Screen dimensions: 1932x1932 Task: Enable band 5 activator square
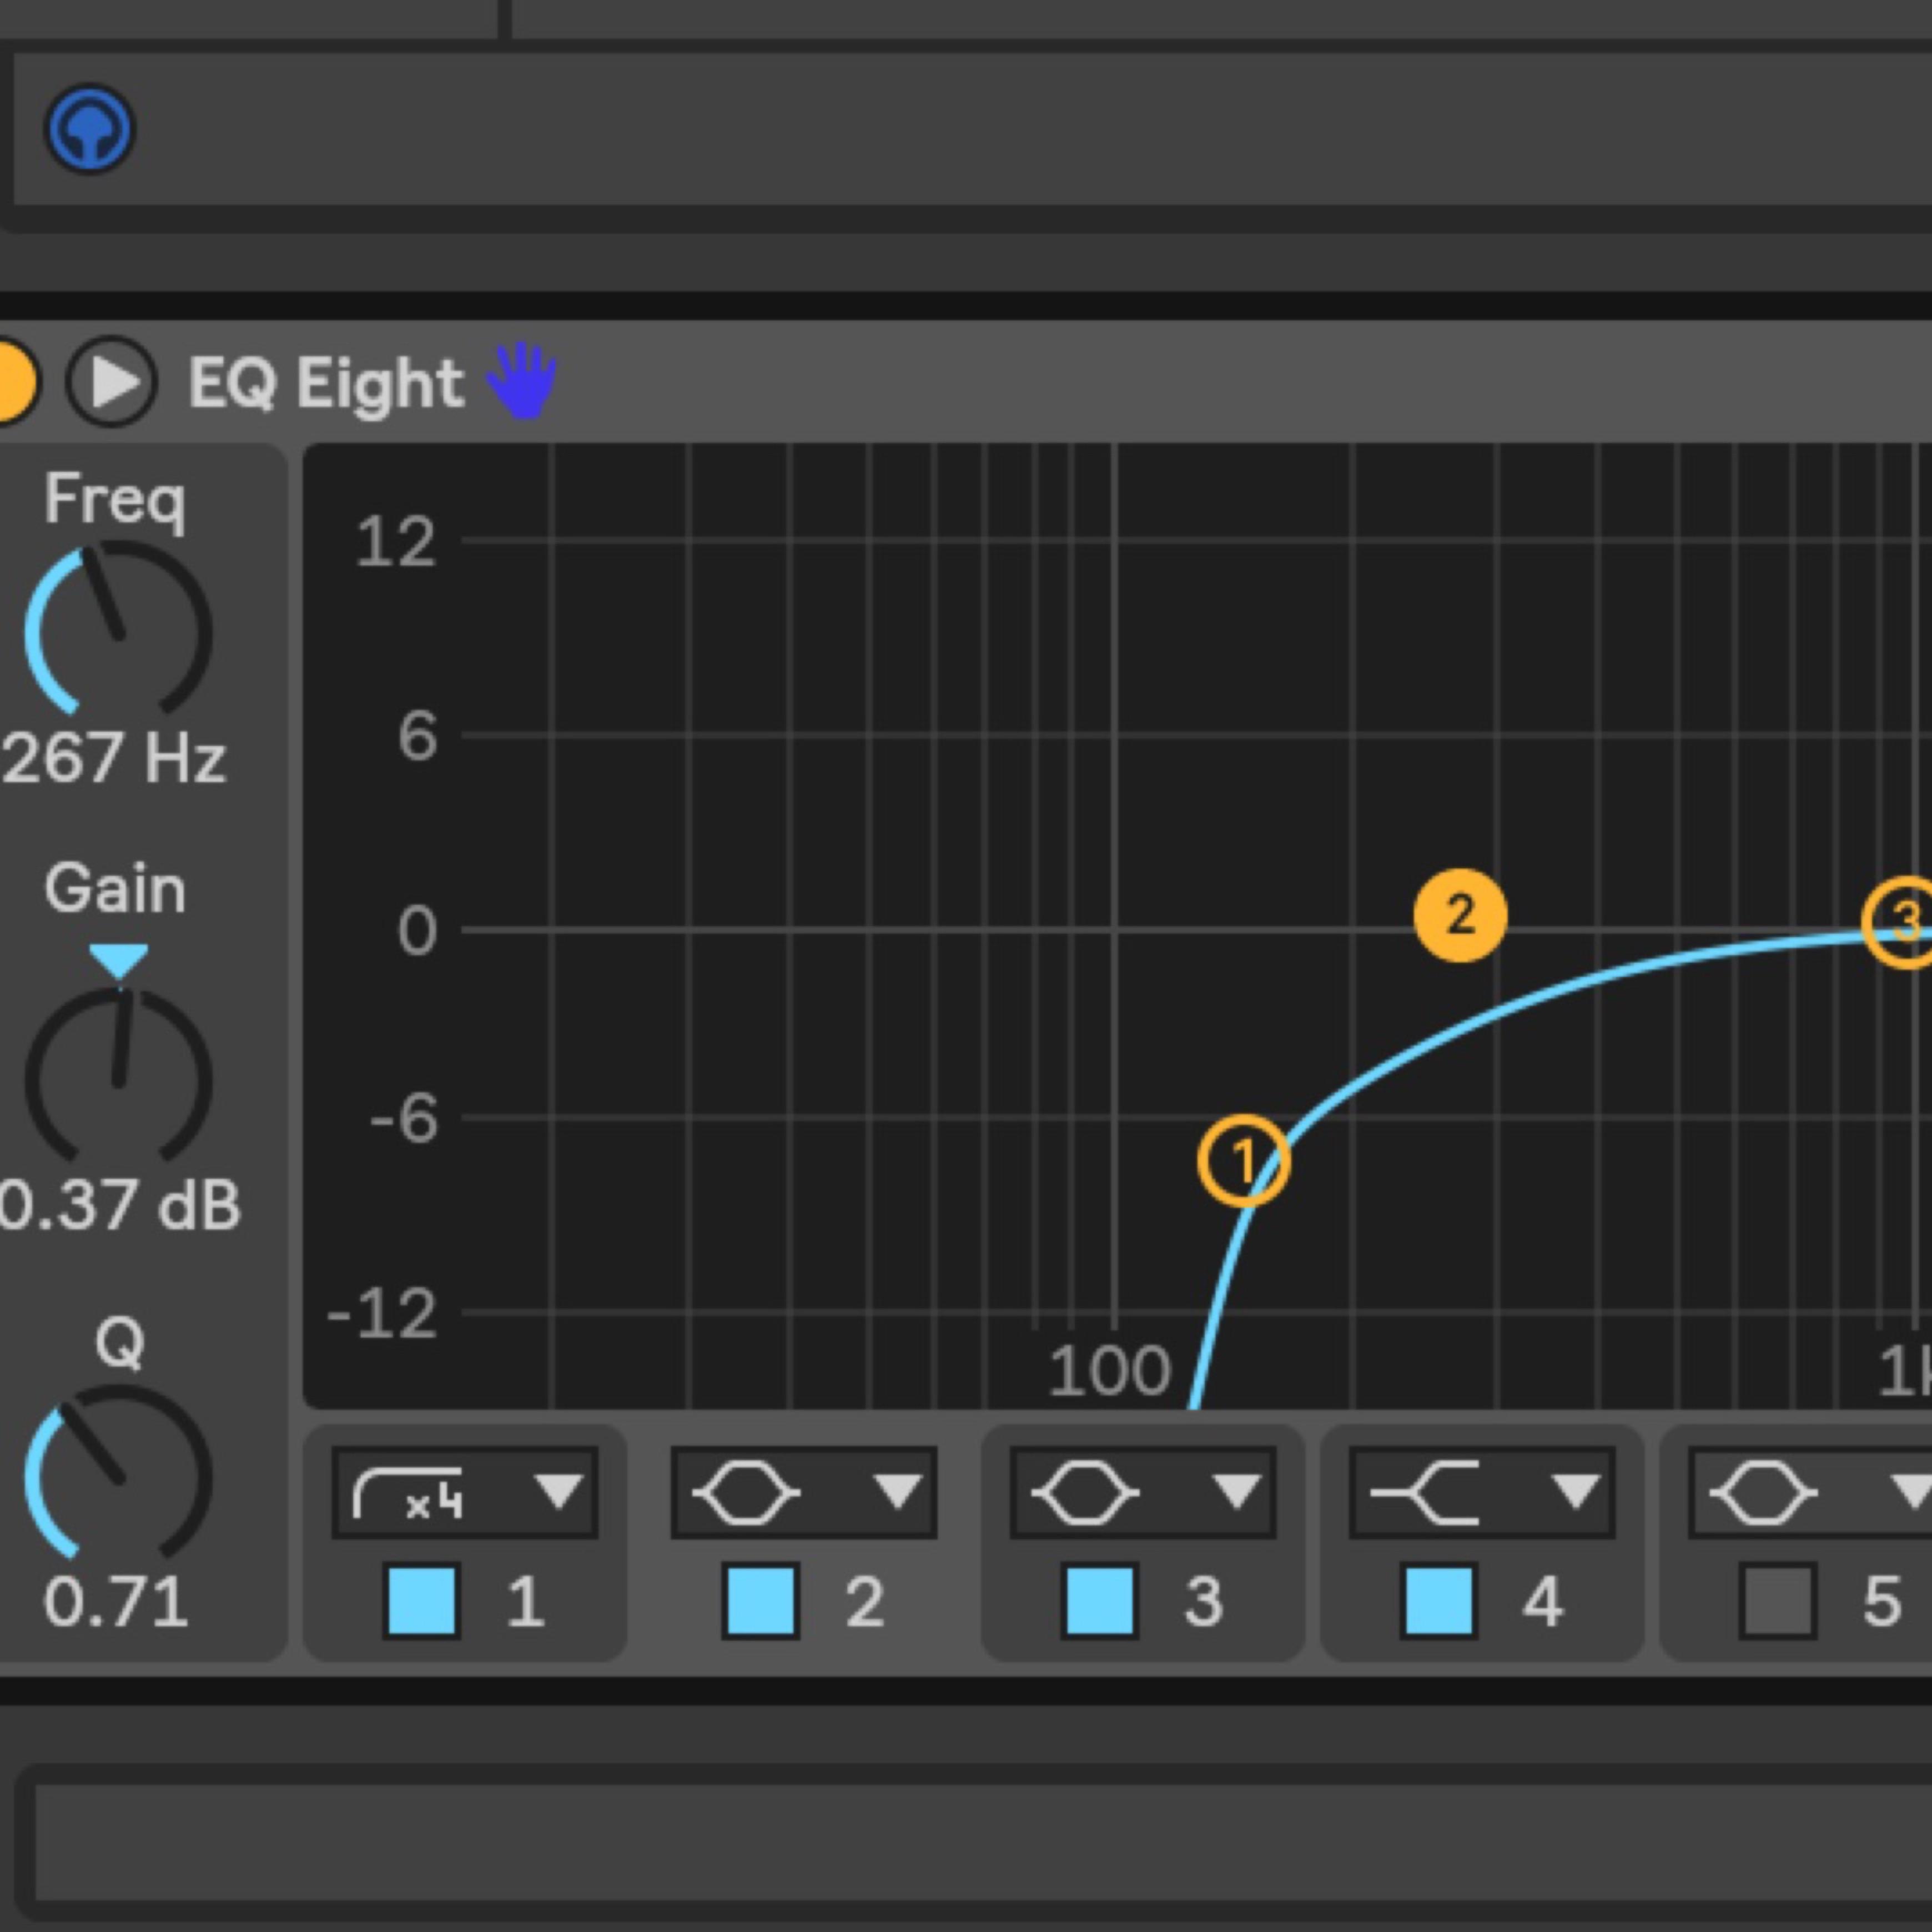(x=1777, y=1601)
